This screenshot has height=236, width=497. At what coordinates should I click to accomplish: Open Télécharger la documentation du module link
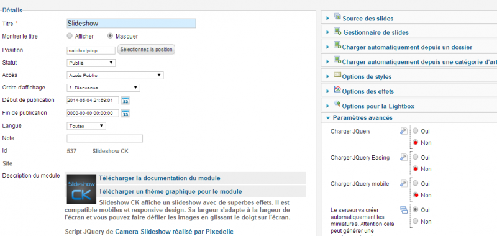click(160, 178)
